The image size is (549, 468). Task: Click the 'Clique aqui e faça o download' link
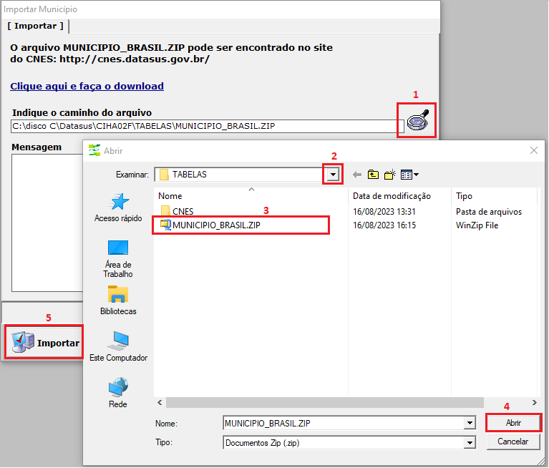(87, 86)
